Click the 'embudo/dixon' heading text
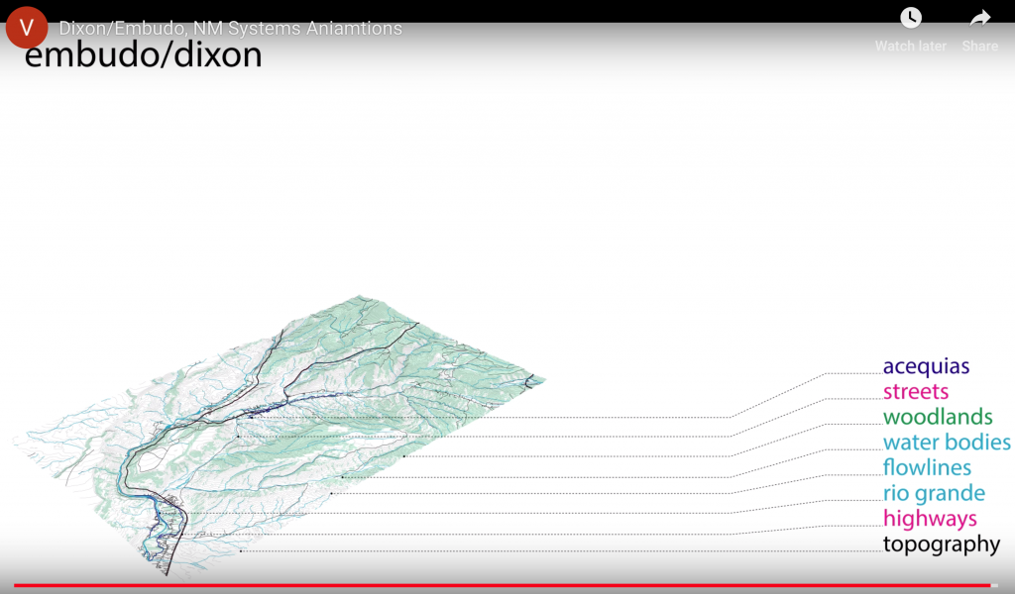Screen dimensions: 1015x594 coord(143,54)
